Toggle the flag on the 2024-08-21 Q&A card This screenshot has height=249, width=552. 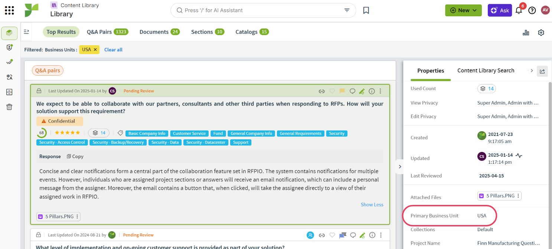pos(343,235)
